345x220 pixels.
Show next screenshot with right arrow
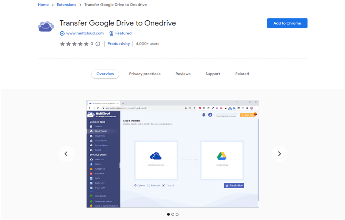279,154
